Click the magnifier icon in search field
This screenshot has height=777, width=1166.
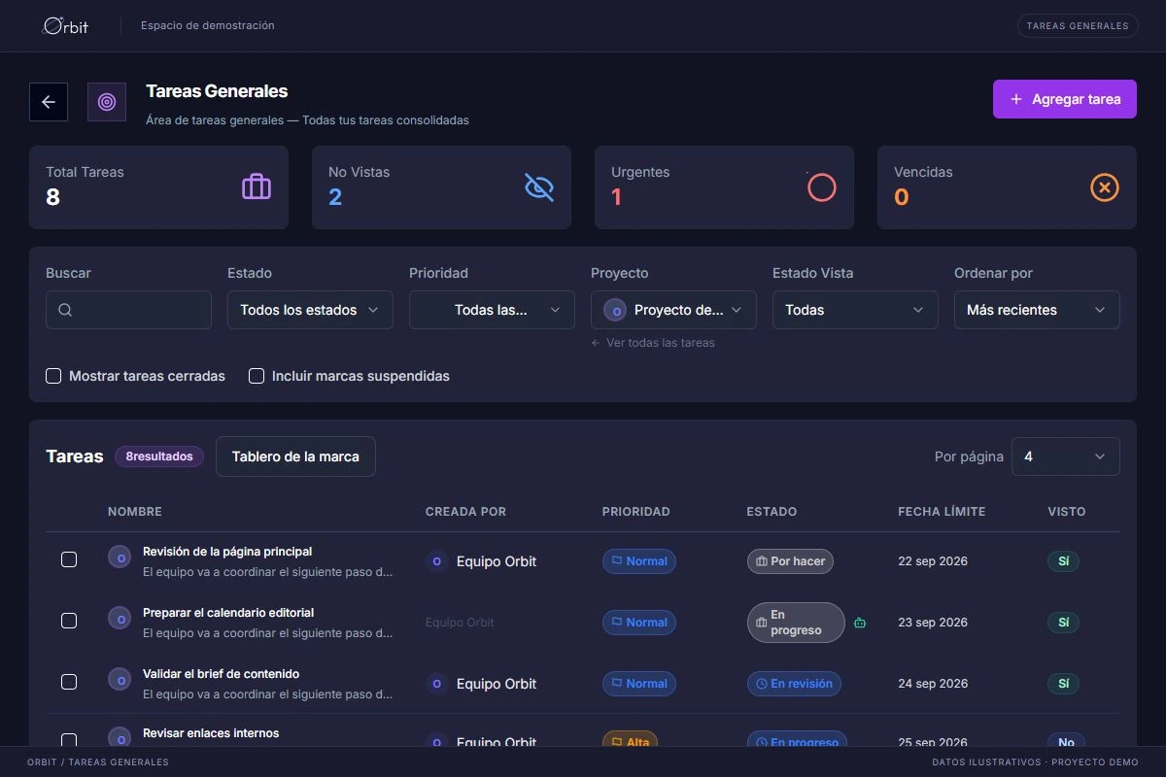coord(65,310)
